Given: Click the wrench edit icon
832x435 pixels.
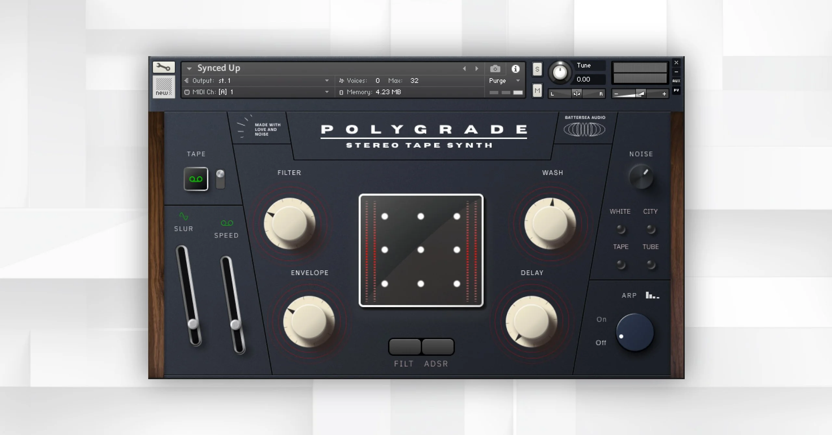Looking at the screenshot, I should pos(163,67).
